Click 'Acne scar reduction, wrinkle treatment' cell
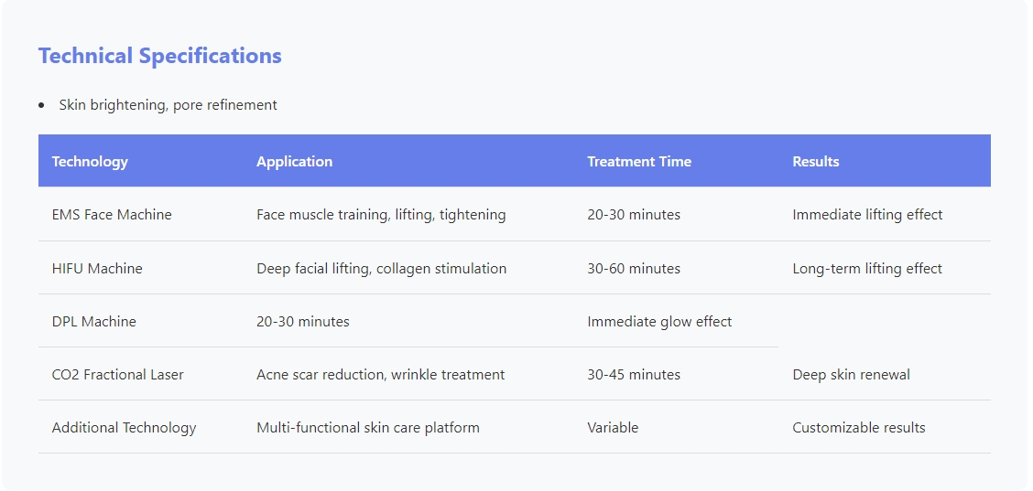This screenshot has width=1033, height=491. click(x=380, y=375)
